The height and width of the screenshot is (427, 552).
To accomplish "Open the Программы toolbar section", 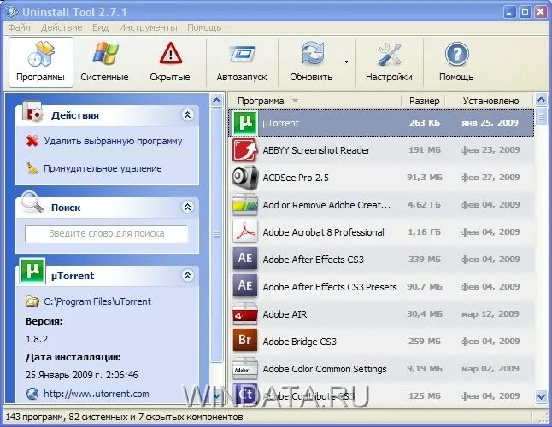I will coord(41,62).
